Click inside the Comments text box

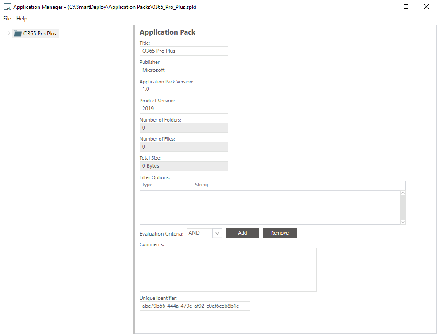(x=228, y=270)
